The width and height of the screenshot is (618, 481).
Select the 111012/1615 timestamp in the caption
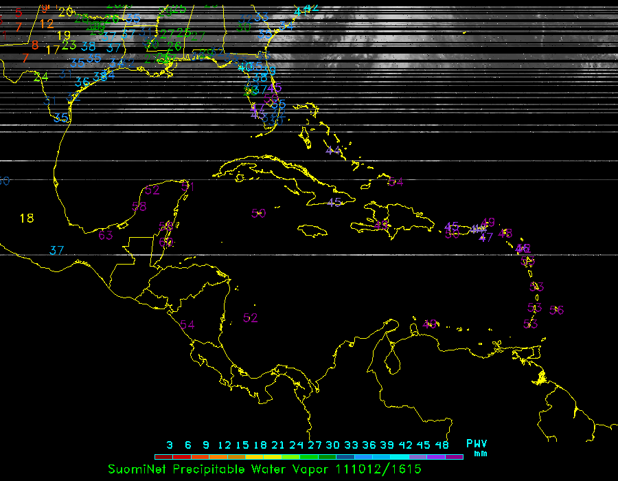[x=378, y=469]
